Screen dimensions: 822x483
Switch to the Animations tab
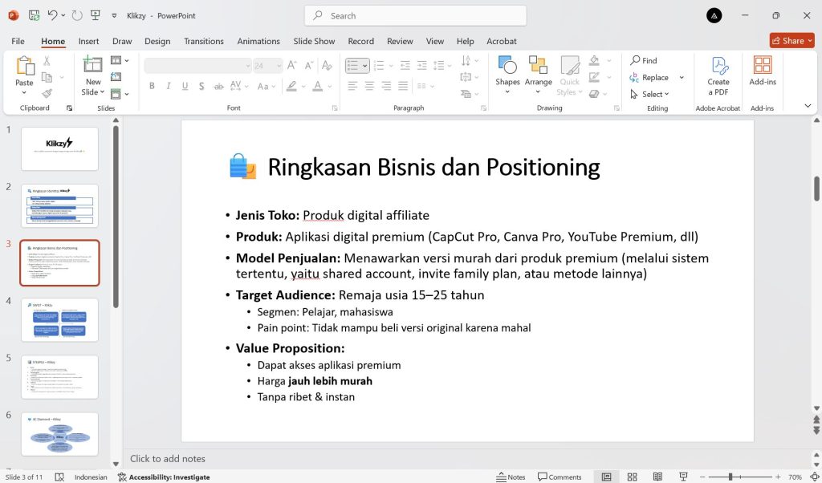[258, 41]
